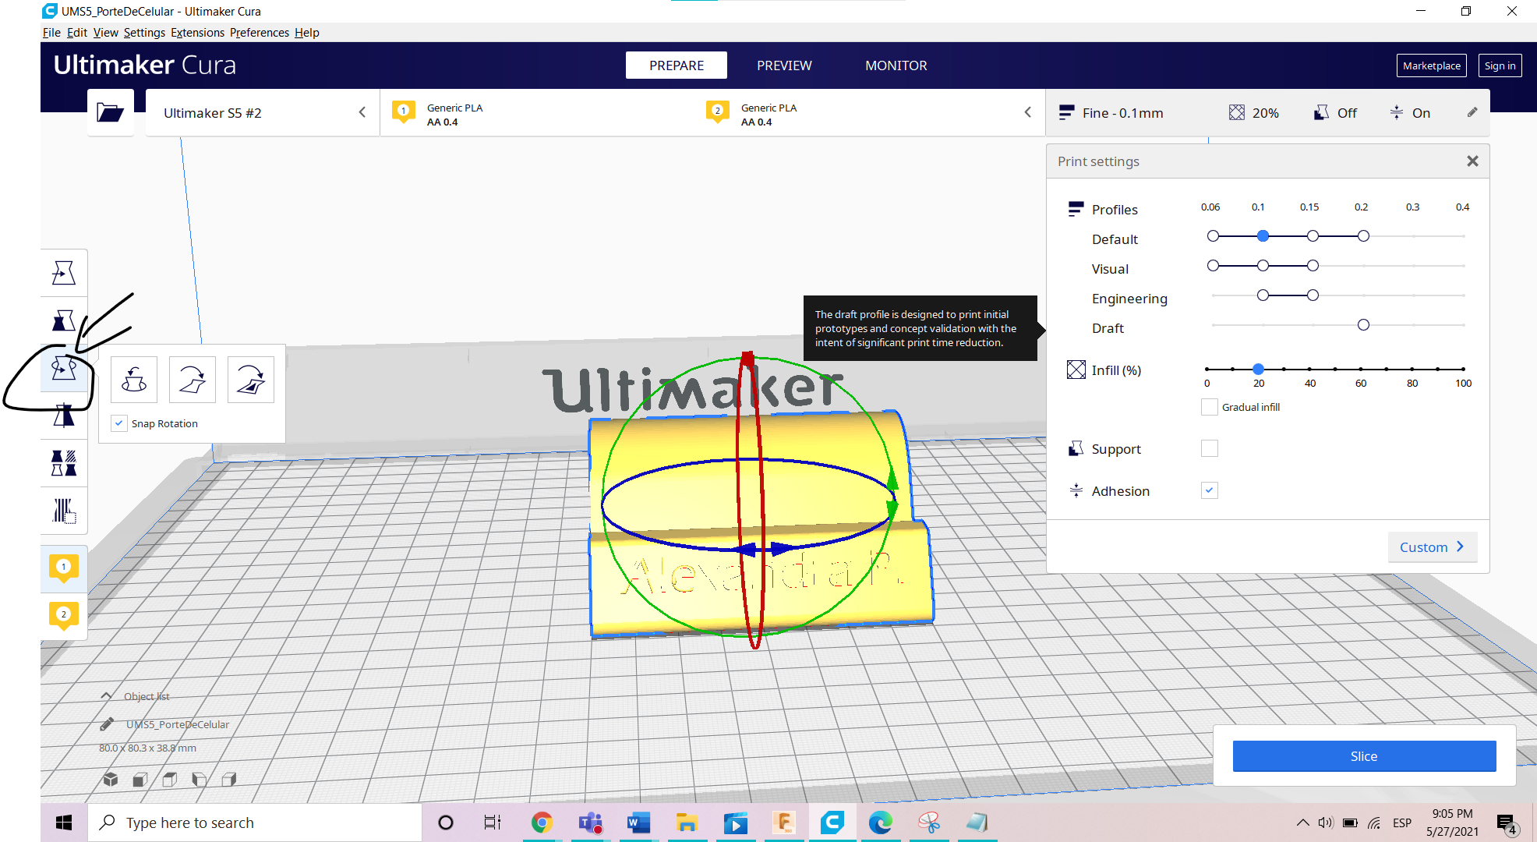Select the Mirror tool icon

pos(64,416)
